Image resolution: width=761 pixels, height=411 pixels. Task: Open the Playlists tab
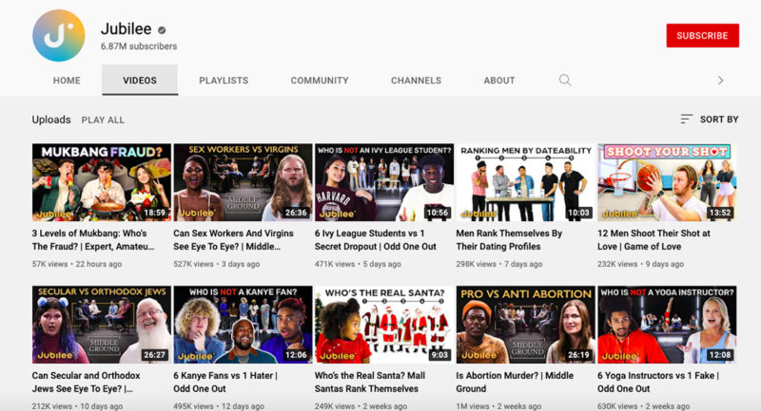pyautogui.click(x=224, y=81)
